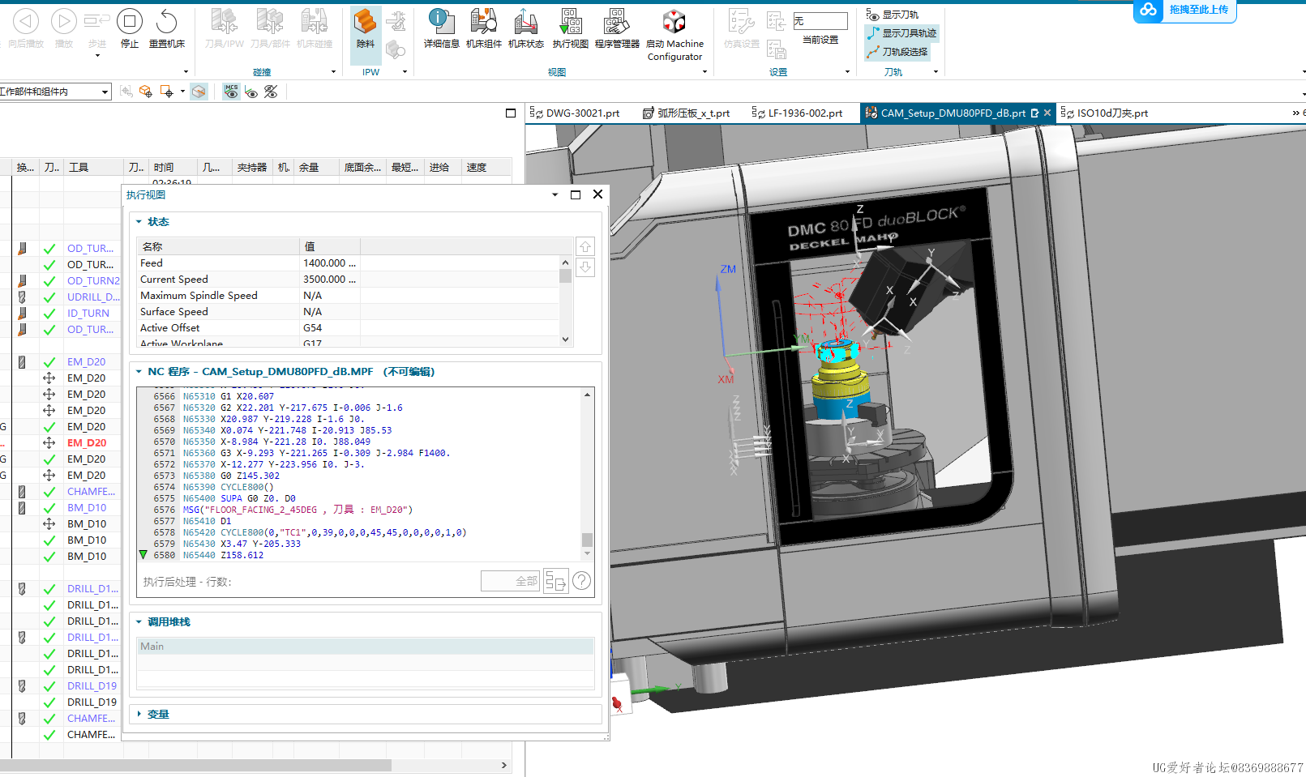This screenshot has height=777, width=1306.
Task: Click the 名称 column header
Action: point(218,246)
